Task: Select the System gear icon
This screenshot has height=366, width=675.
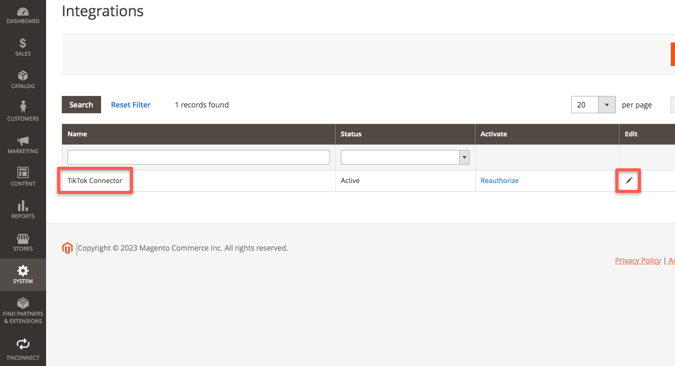Action: [x=23, y=271]
